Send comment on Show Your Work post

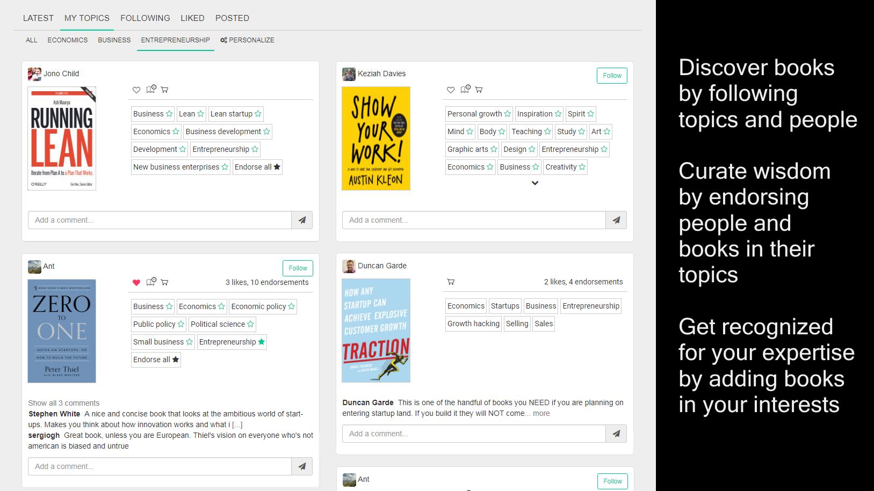point(616,220)
